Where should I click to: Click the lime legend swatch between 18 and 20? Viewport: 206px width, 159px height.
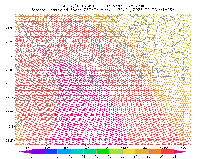116,152
